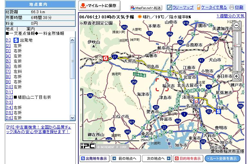Show whole route ルート全体を表示
Screen dimensions: 252x164
(223, 159)
